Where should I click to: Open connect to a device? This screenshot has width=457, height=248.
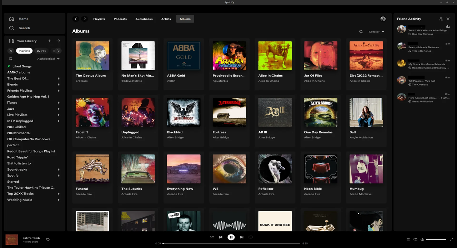tap(415, 240)
